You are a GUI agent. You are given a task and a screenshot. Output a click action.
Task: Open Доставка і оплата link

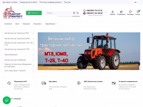pos(10,2)
